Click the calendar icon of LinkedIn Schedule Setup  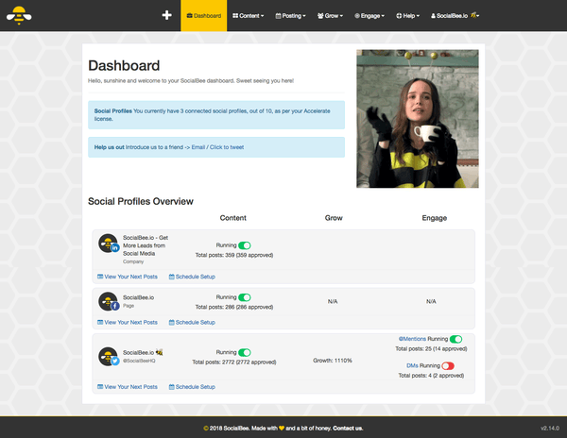[x=171, y=277]
